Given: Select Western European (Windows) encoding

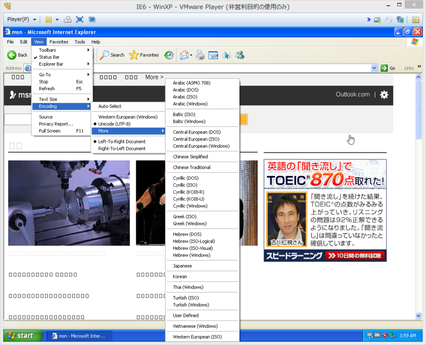Looking at the screenshot, I should (x=128, y=117).
